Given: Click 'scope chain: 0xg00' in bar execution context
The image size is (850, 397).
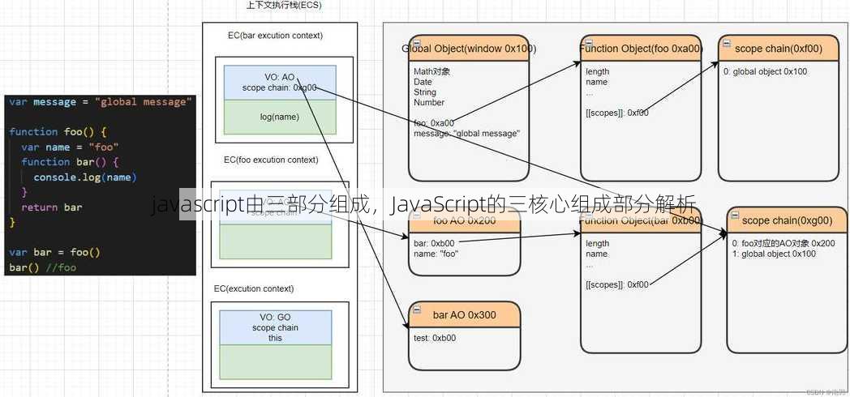Looking at the screenshot, I should [x=279, y=88].
